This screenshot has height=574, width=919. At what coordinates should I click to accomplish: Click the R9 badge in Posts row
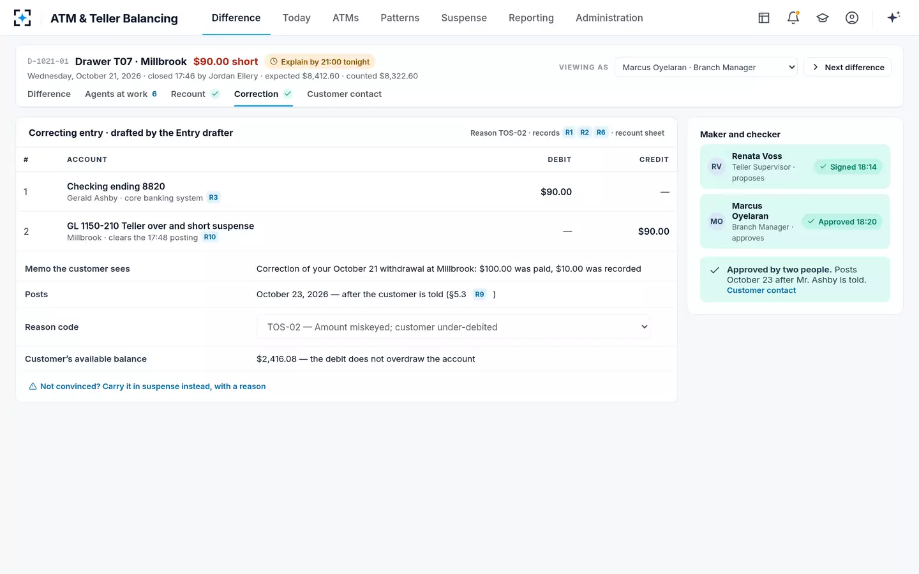[479, 294]
